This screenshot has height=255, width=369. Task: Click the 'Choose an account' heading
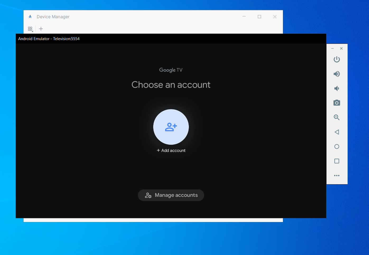171,85
